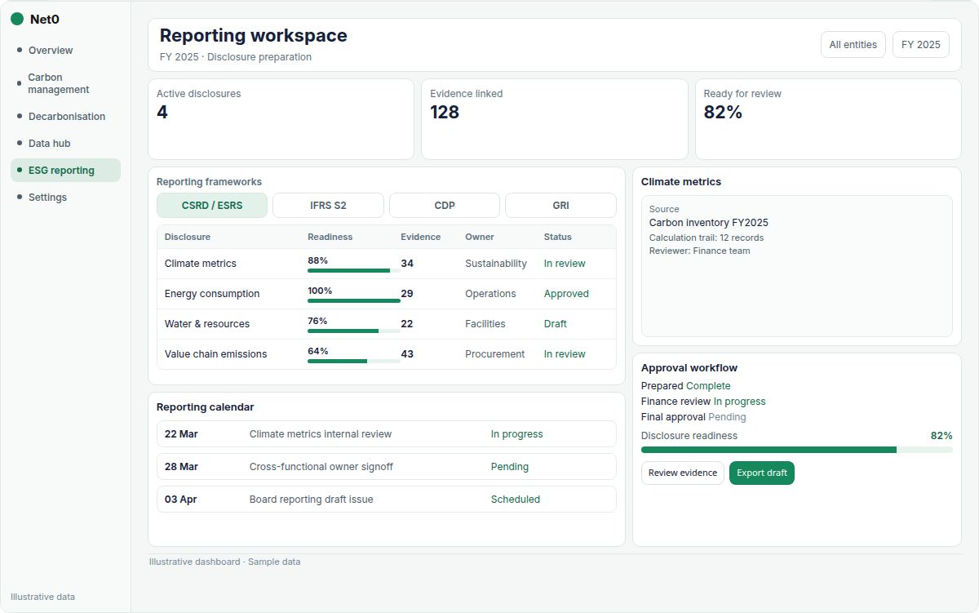Click the Review evidence button
979x613 pixels.
pyautogui.click(x=683, y=473)
